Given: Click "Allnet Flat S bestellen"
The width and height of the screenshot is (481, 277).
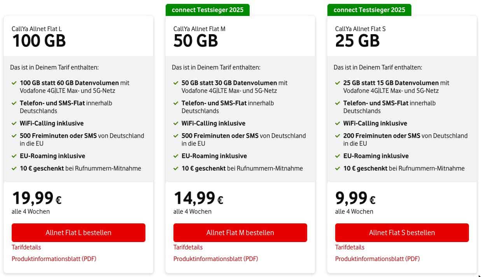Looking at the screenshot, I should [402, 233].
